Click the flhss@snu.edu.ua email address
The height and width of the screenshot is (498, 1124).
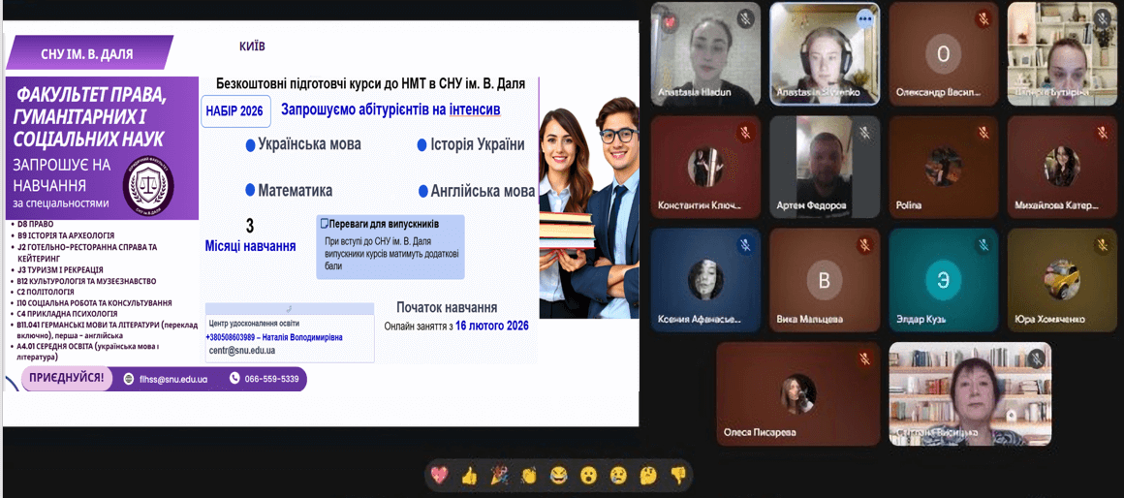172,379
